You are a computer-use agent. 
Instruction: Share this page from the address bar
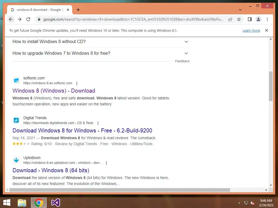[x=230, y=19]
